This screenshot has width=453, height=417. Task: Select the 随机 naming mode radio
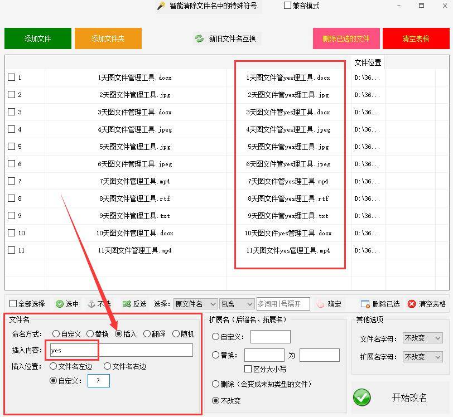176,334
